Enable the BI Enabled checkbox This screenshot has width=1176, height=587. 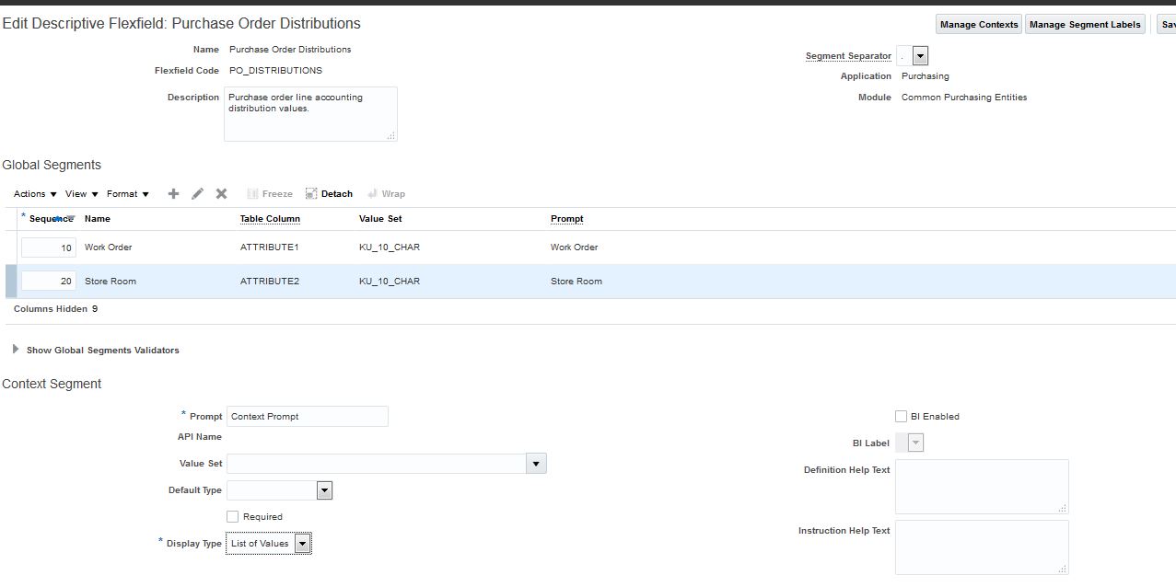tap(901, 417)
